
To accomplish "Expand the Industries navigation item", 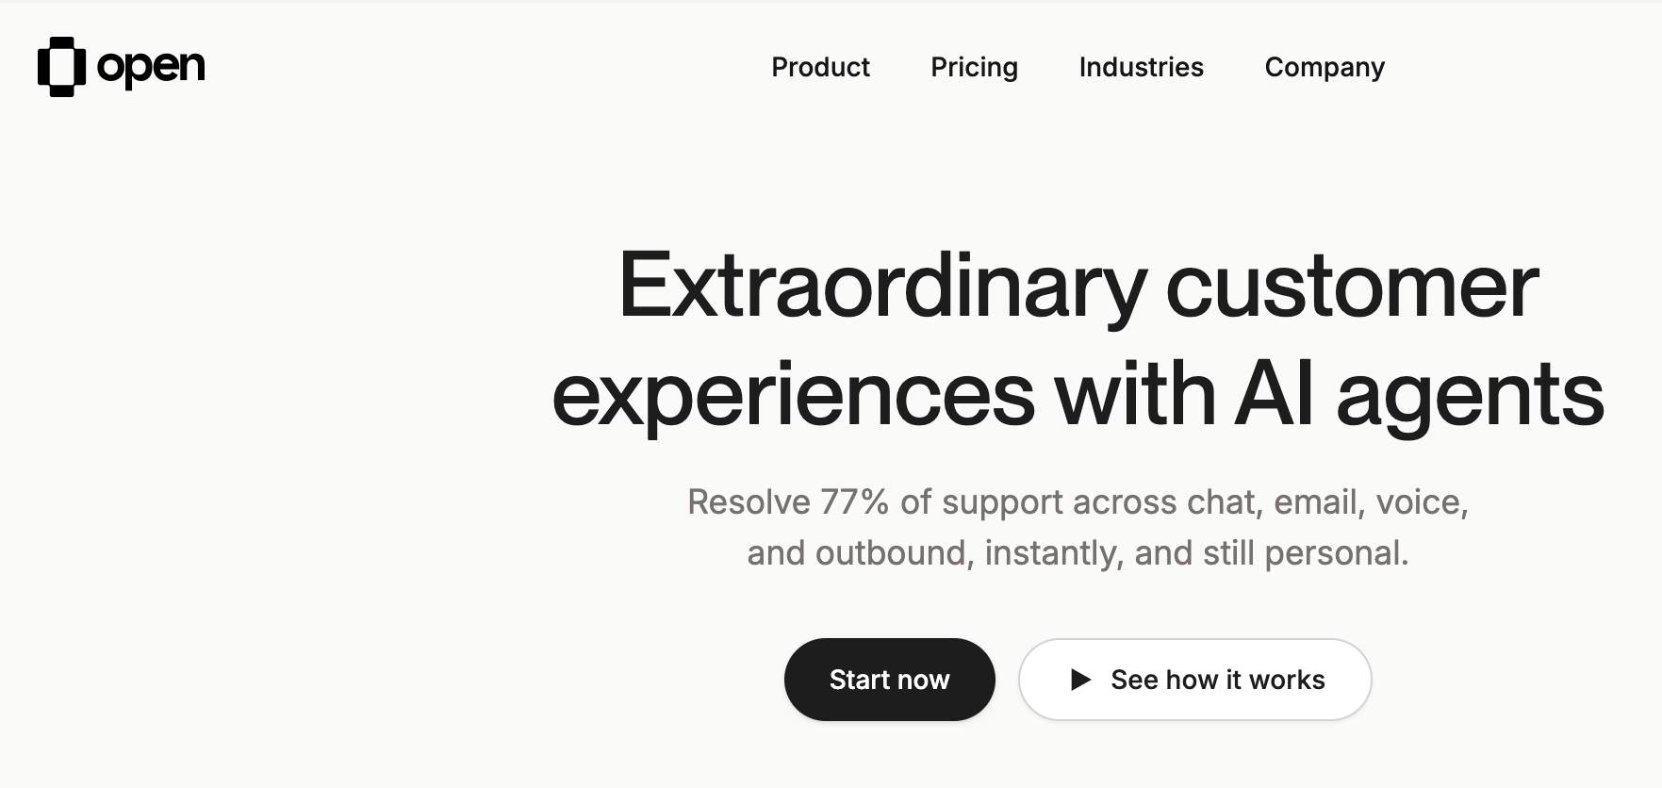I will coord(1141,67).
